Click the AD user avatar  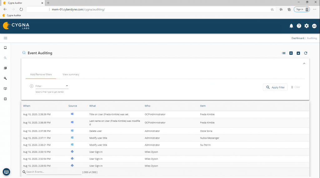[314, 26]
